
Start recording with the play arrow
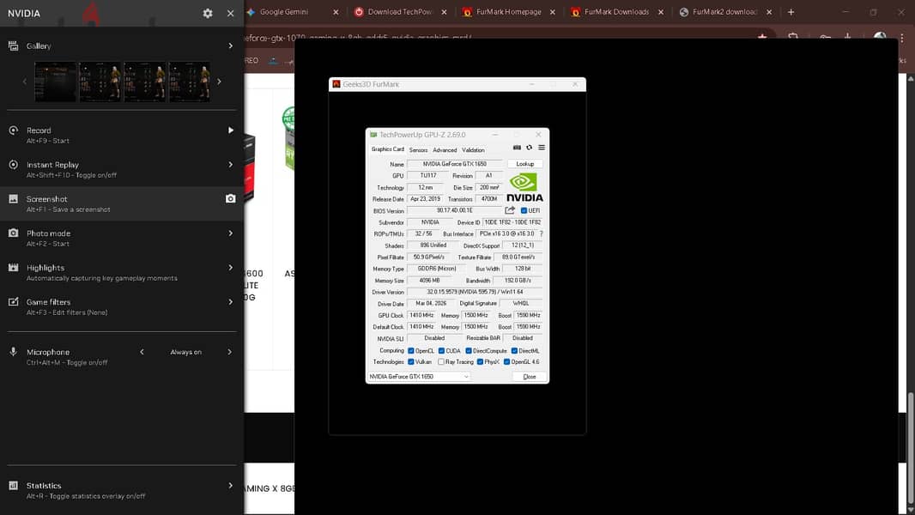(x=231, y=130)
